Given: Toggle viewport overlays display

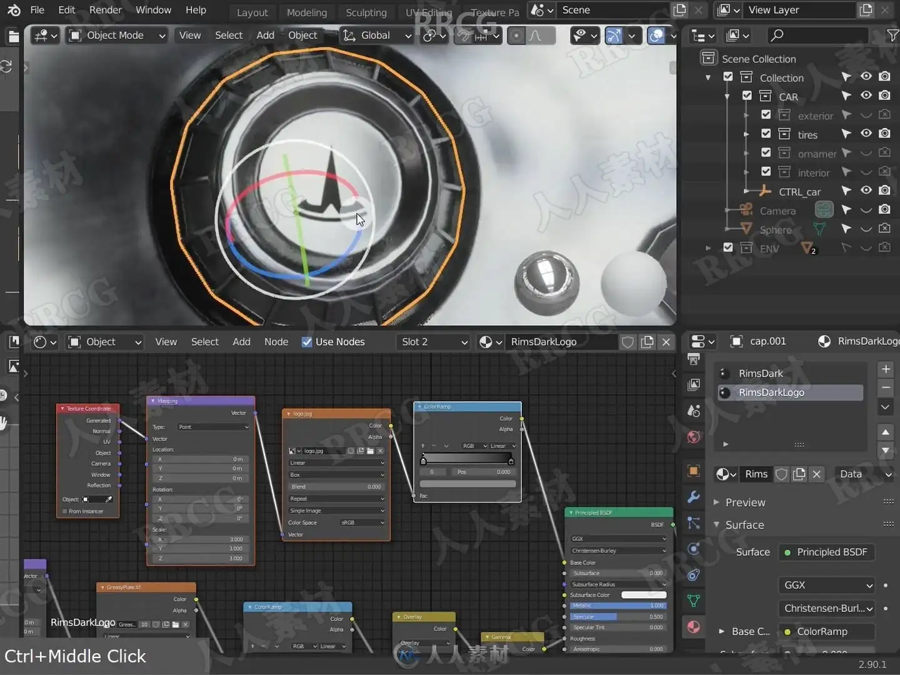Looking at the screenshot, I should click(x=656, y=36).
